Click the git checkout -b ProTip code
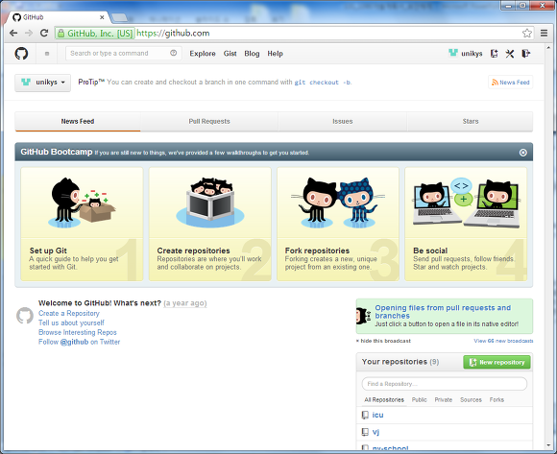Viewport: 557px width, 454px height. (322, 83)
